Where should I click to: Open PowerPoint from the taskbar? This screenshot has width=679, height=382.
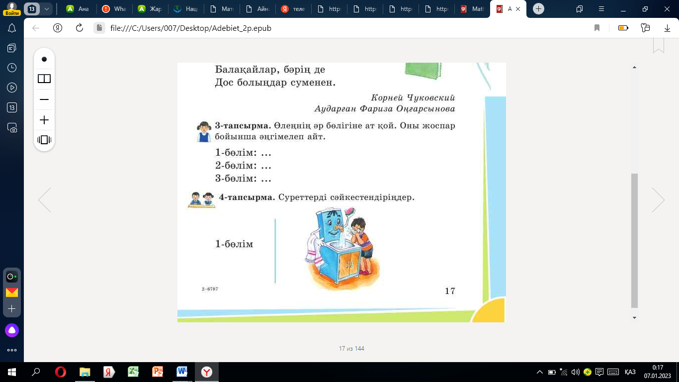[158, 372]
